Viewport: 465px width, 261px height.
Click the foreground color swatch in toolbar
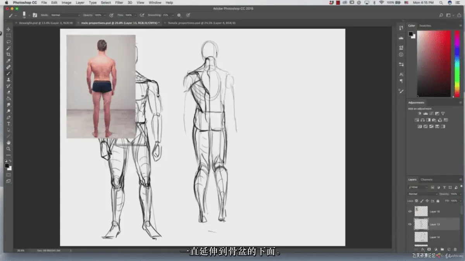tap(7, 165)
